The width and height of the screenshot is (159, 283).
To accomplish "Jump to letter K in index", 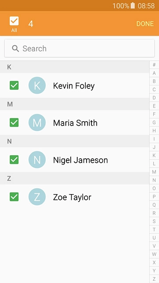I will (x=154, y=155).
